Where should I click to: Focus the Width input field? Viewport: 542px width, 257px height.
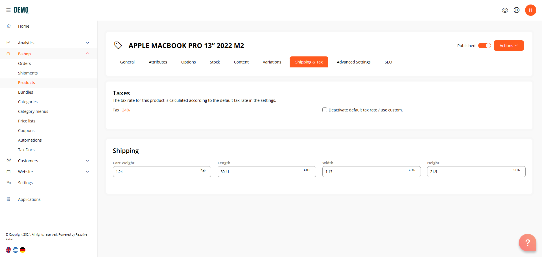point(371,172)
